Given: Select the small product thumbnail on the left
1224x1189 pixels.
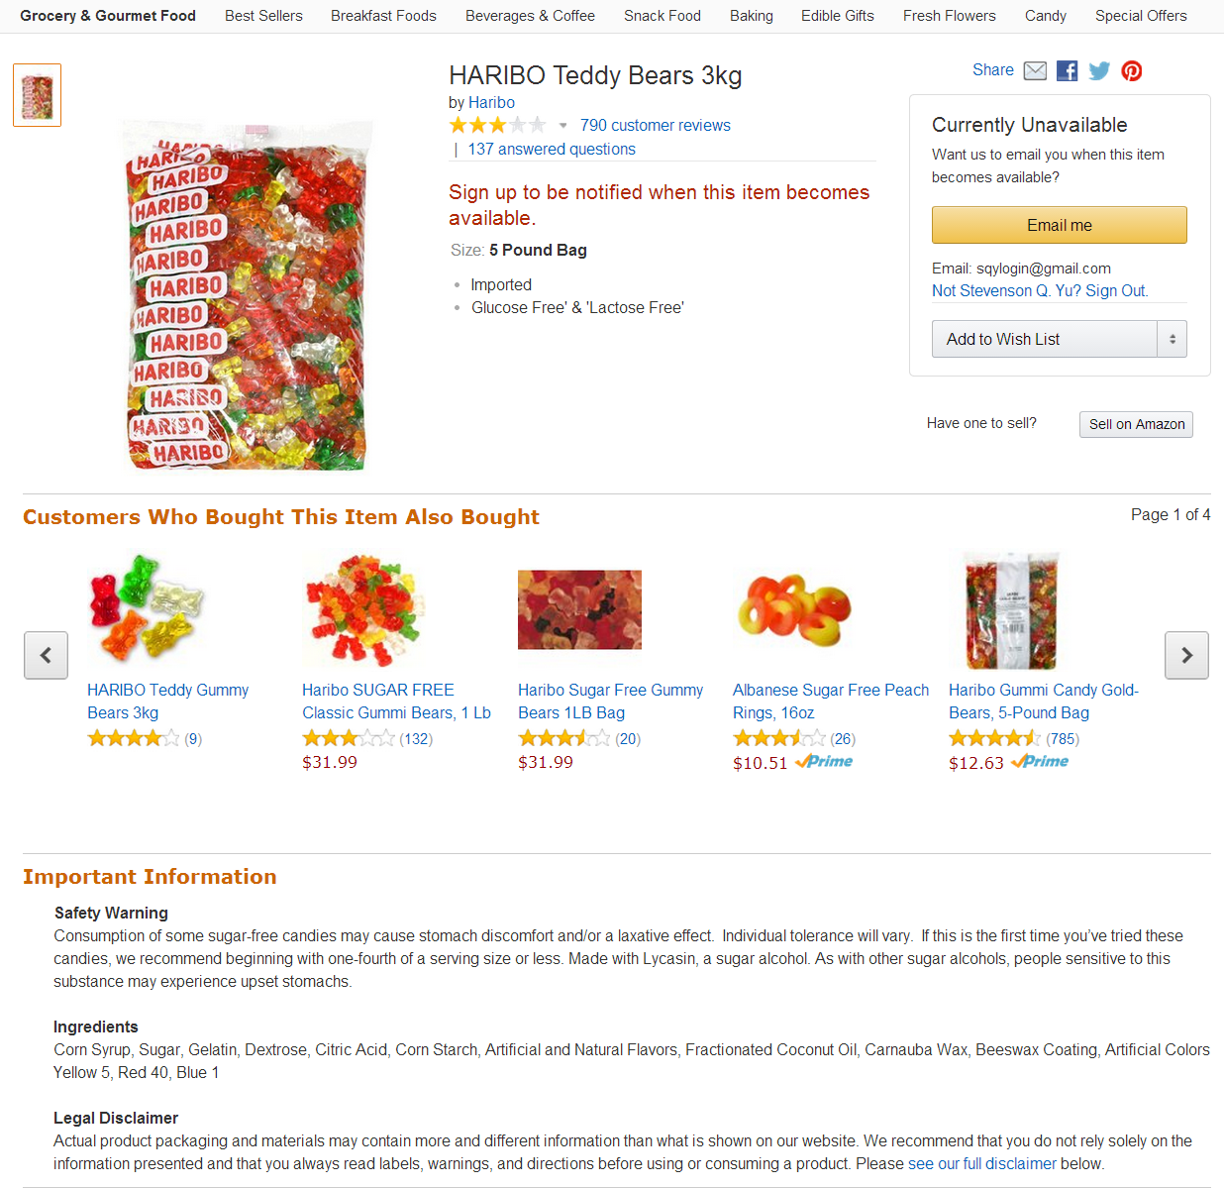Looking at the screenshot, I should point(37,94).
